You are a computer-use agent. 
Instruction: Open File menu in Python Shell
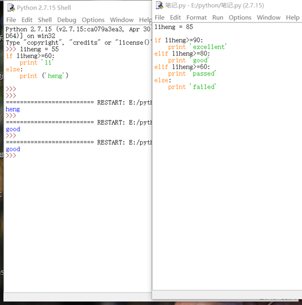pos(11,20)
